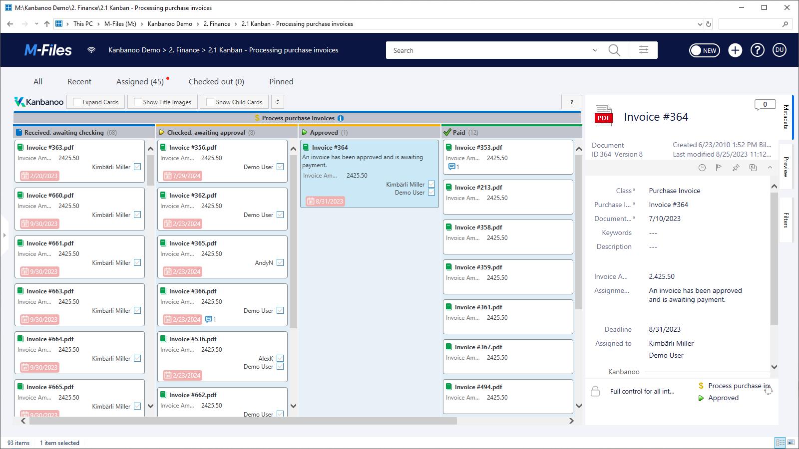Switch to thumbnail view icon in status bar
The height and width of the screenshot is (449, 799).
point(792,443)
